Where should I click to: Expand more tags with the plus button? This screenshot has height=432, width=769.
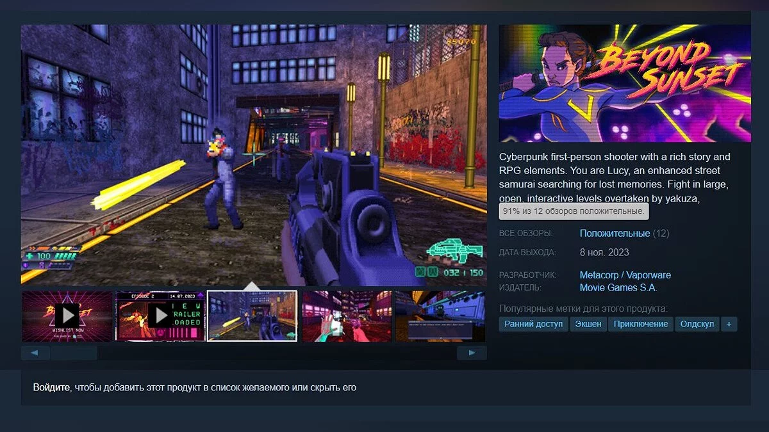(x=729, y=324)
